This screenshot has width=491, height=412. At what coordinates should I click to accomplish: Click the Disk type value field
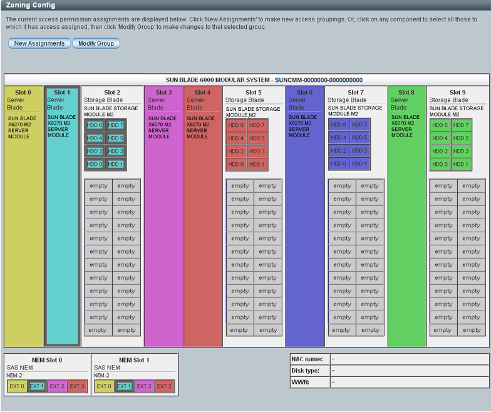(x=410, y=371)
